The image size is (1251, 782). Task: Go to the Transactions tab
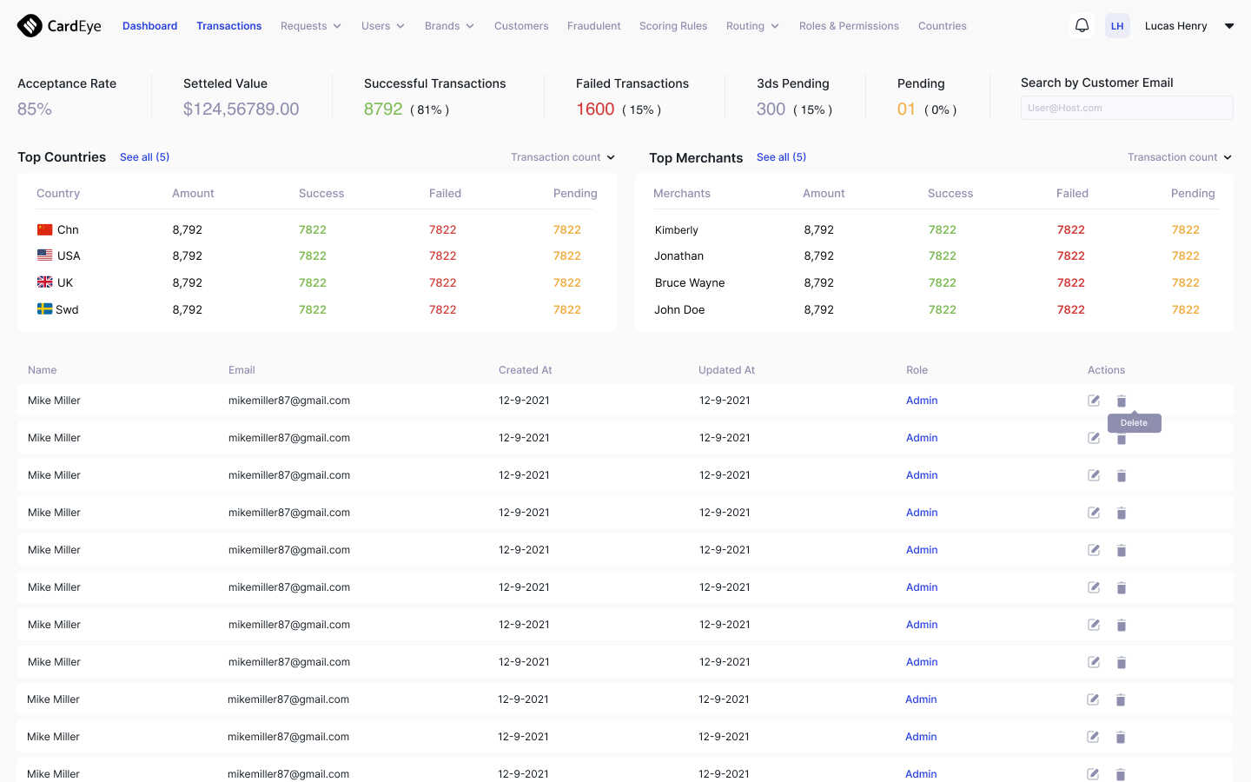click(228, 26)
